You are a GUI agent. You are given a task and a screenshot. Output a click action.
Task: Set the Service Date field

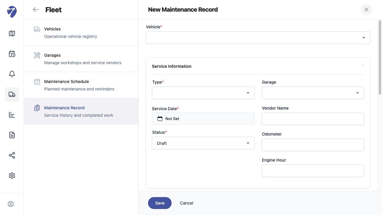[203, 119]
